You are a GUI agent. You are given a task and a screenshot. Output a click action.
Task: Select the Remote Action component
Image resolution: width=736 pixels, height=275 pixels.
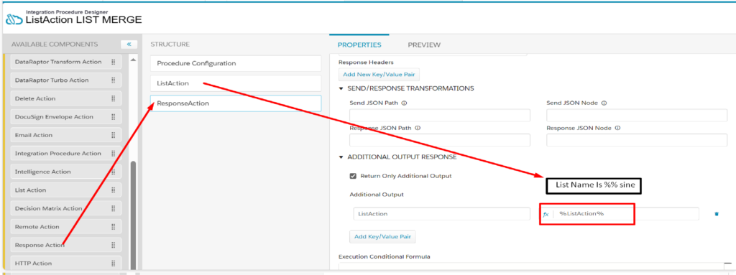(x=65, y=227)
